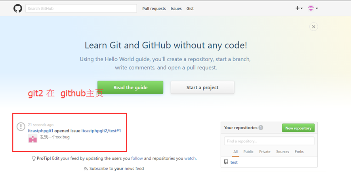Click the issue opened alert icon
The width and height of the screenshot is (351, 177).
pyautogui.click(x=21, y=126)
